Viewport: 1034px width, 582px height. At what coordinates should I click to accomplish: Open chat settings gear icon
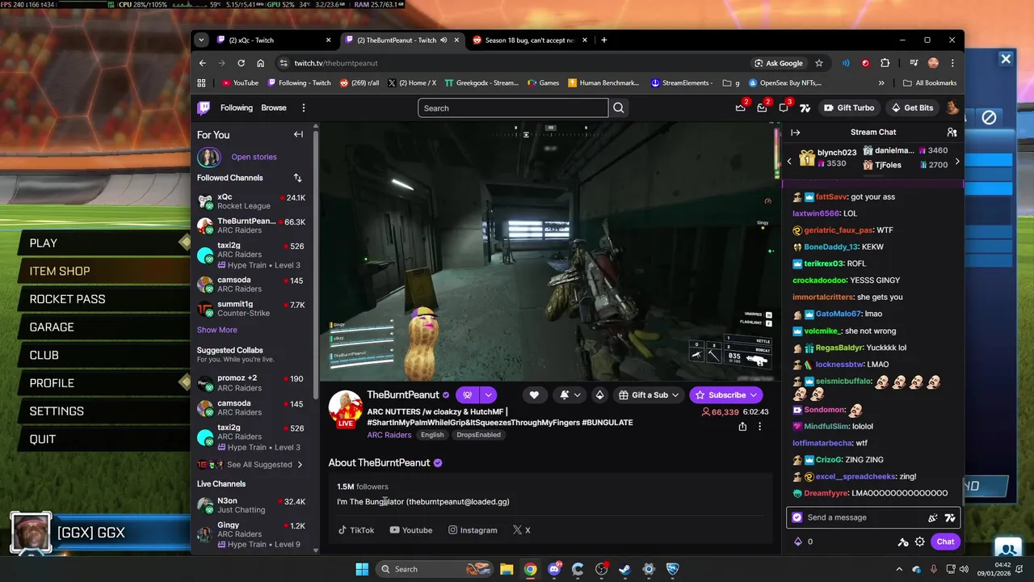tap(920, 542)
